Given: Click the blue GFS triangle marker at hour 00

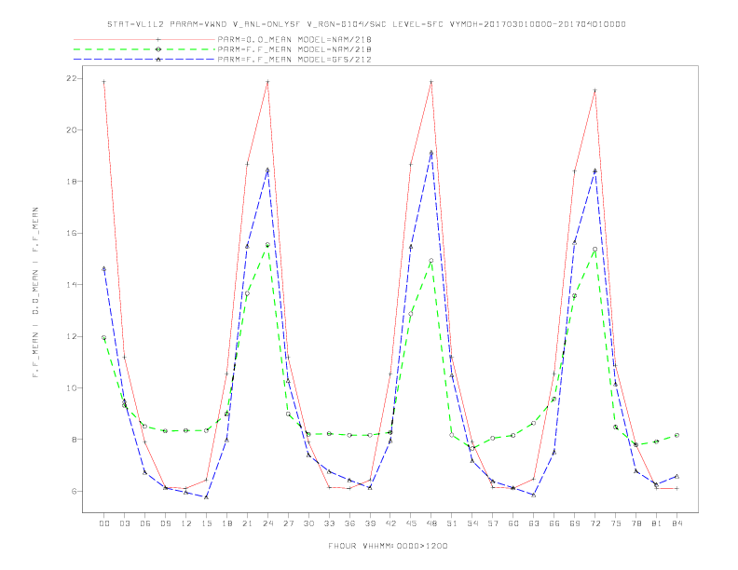Looking at the screenshot, I should (x=104, y=269).
